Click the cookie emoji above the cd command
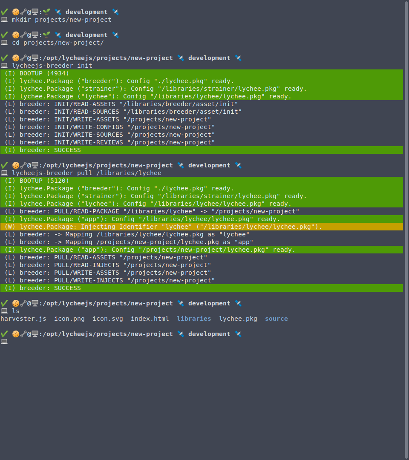 click(16, 35)
